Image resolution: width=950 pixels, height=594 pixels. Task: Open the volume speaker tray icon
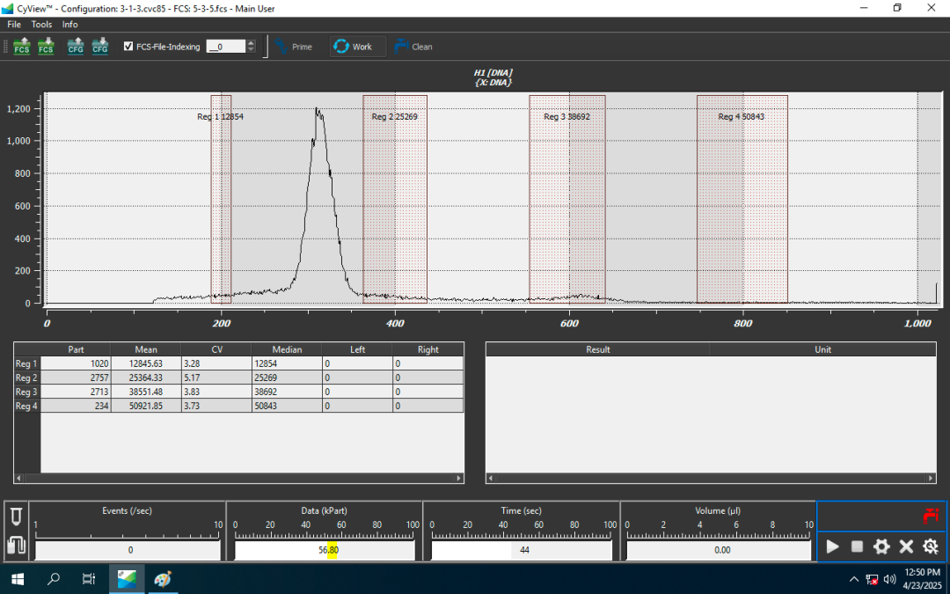(x=889, y=579)
